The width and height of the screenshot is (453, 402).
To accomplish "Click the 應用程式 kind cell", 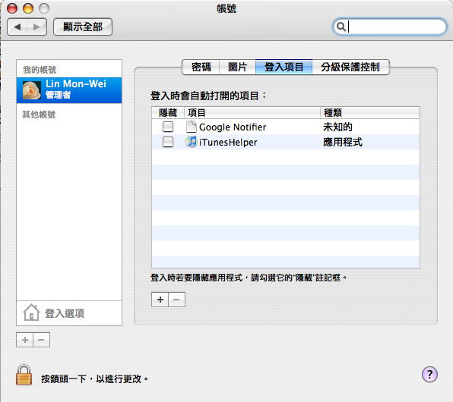I will coord(343,142).
